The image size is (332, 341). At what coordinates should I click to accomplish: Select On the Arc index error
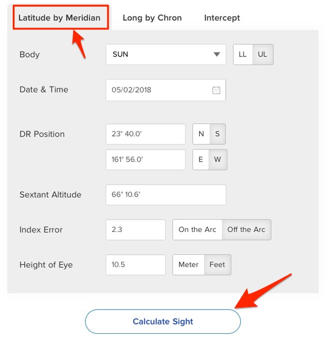click(x=198, y=230)
